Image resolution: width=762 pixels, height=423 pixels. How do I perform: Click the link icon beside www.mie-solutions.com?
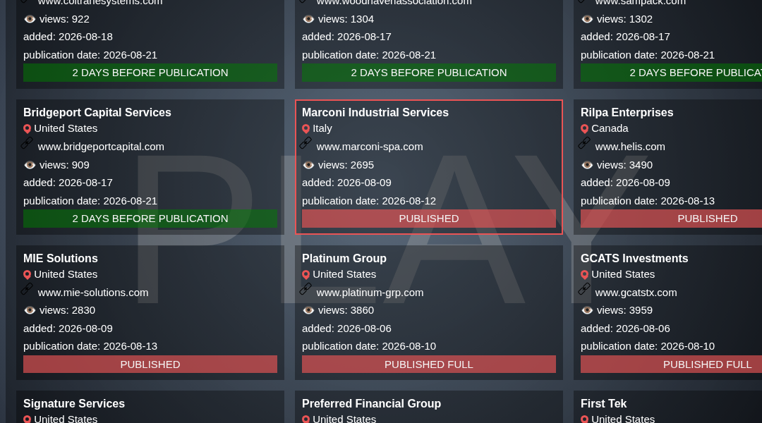pos(28,289)
